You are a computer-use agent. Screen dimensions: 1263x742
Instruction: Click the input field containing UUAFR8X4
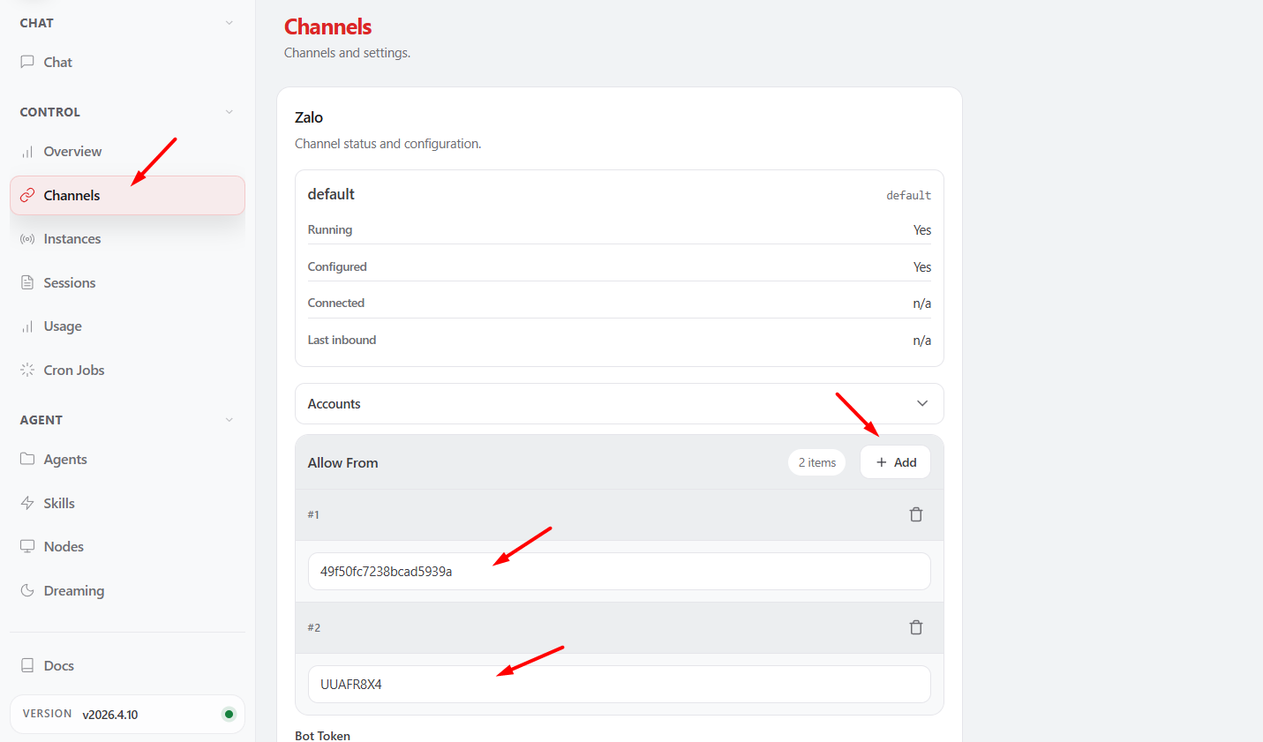(x=618, y=684)
